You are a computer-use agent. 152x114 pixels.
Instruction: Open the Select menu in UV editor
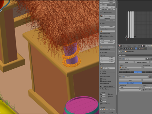129,46
